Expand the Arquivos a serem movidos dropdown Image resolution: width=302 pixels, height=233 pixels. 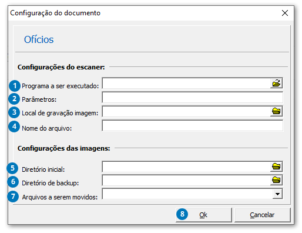coord(277,194)
